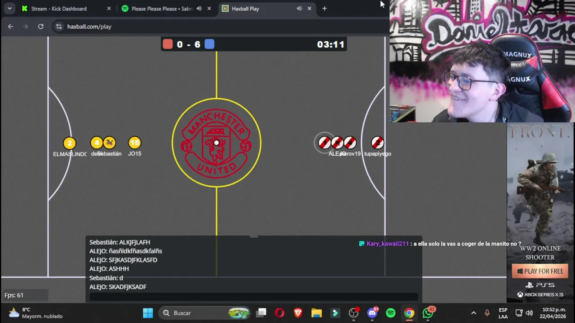Expand the tab search dropdown

pos(9,9)
